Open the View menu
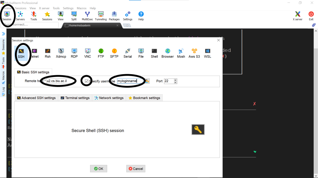Viewport: 318px width, 178px height. [33, 8]
